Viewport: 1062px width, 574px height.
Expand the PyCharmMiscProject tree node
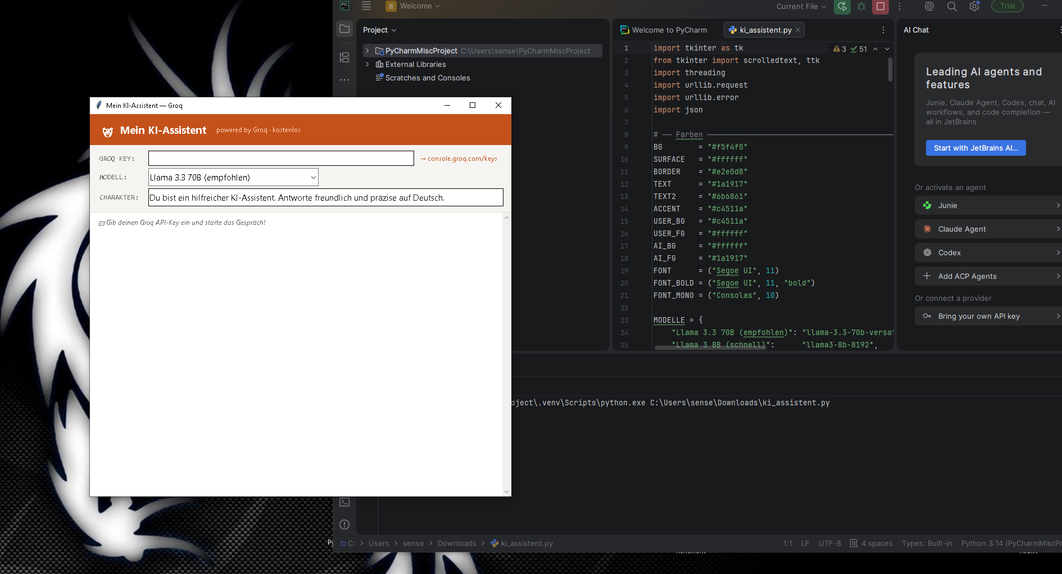tap(367, 51)
